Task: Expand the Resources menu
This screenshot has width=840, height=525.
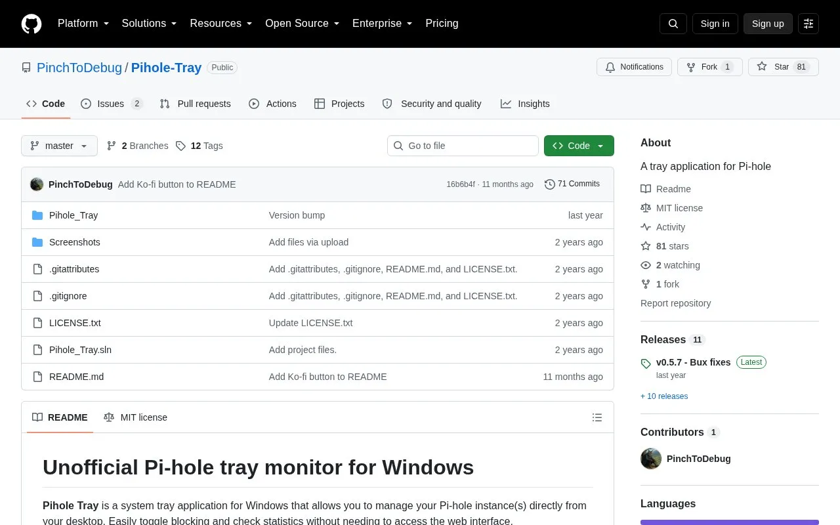Action: [x=221, y=24]
